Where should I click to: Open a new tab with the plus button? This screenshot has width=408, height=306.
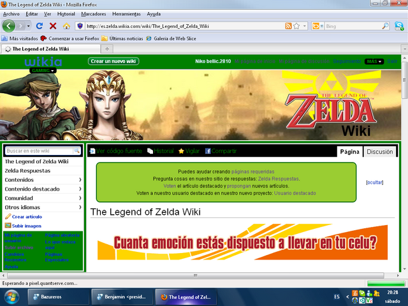click(x=107, y=49)
